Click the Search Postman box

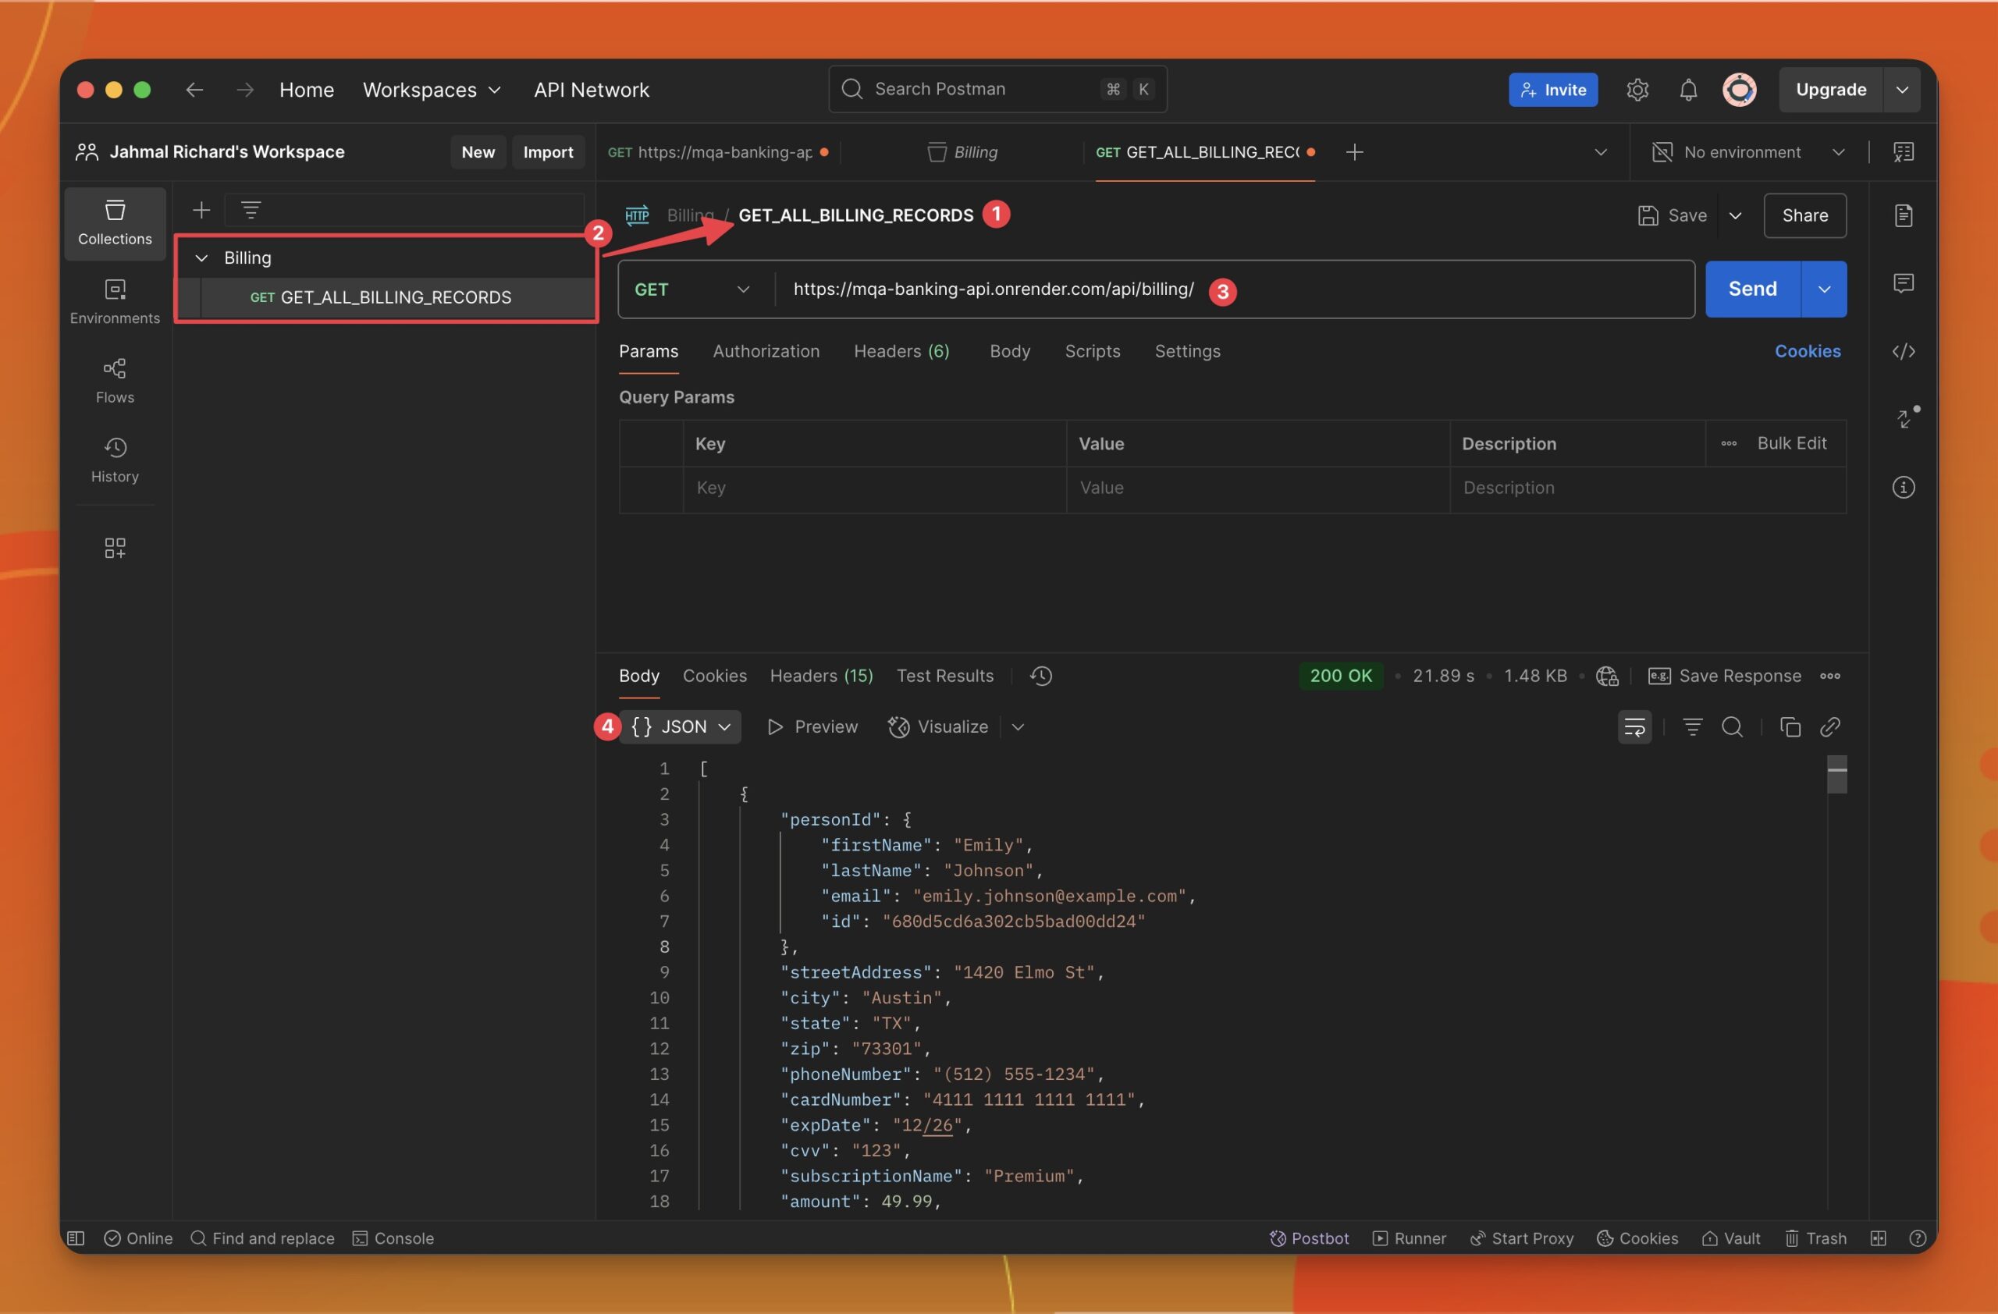pos(997,89)
